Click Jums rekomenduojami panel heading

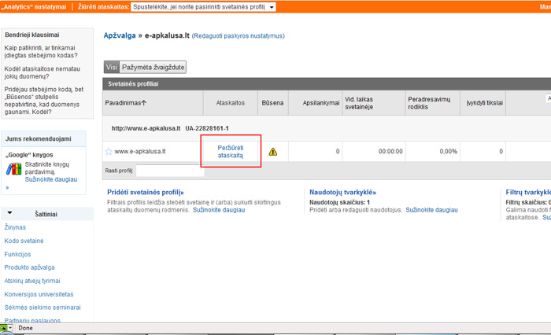point(38,138)
